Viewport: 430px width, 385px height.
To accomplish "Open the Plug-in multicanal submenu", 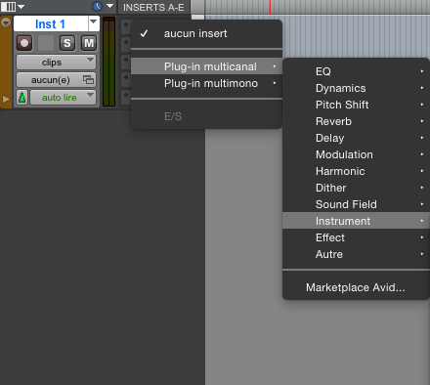I will [206, 66].
